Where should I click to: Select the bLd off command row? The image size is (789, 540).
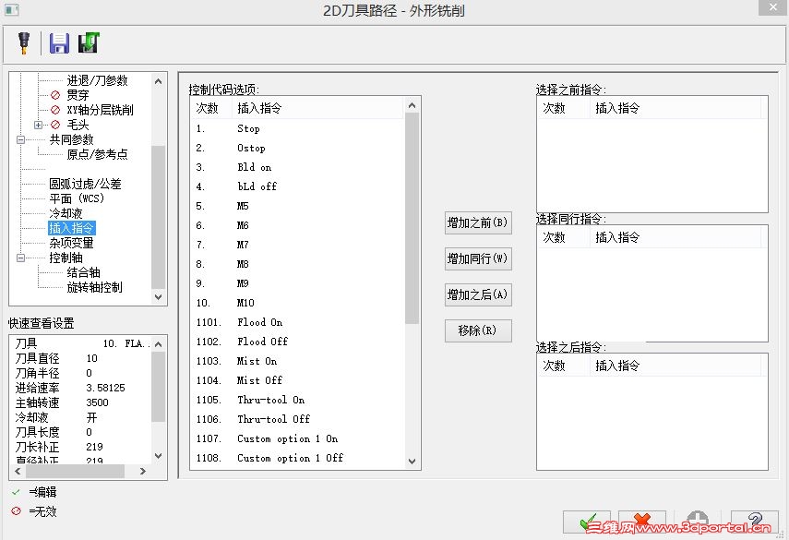click(297, 186)
